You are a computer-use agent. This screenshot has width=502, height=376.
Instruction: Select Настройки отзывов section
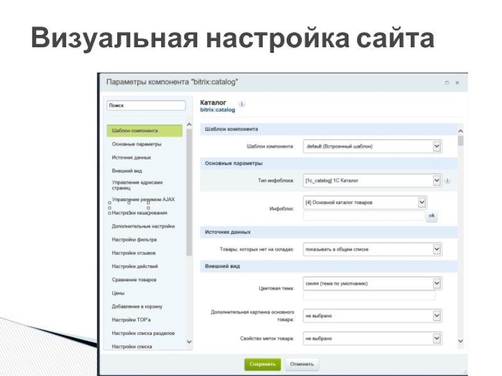pos(134,253)
